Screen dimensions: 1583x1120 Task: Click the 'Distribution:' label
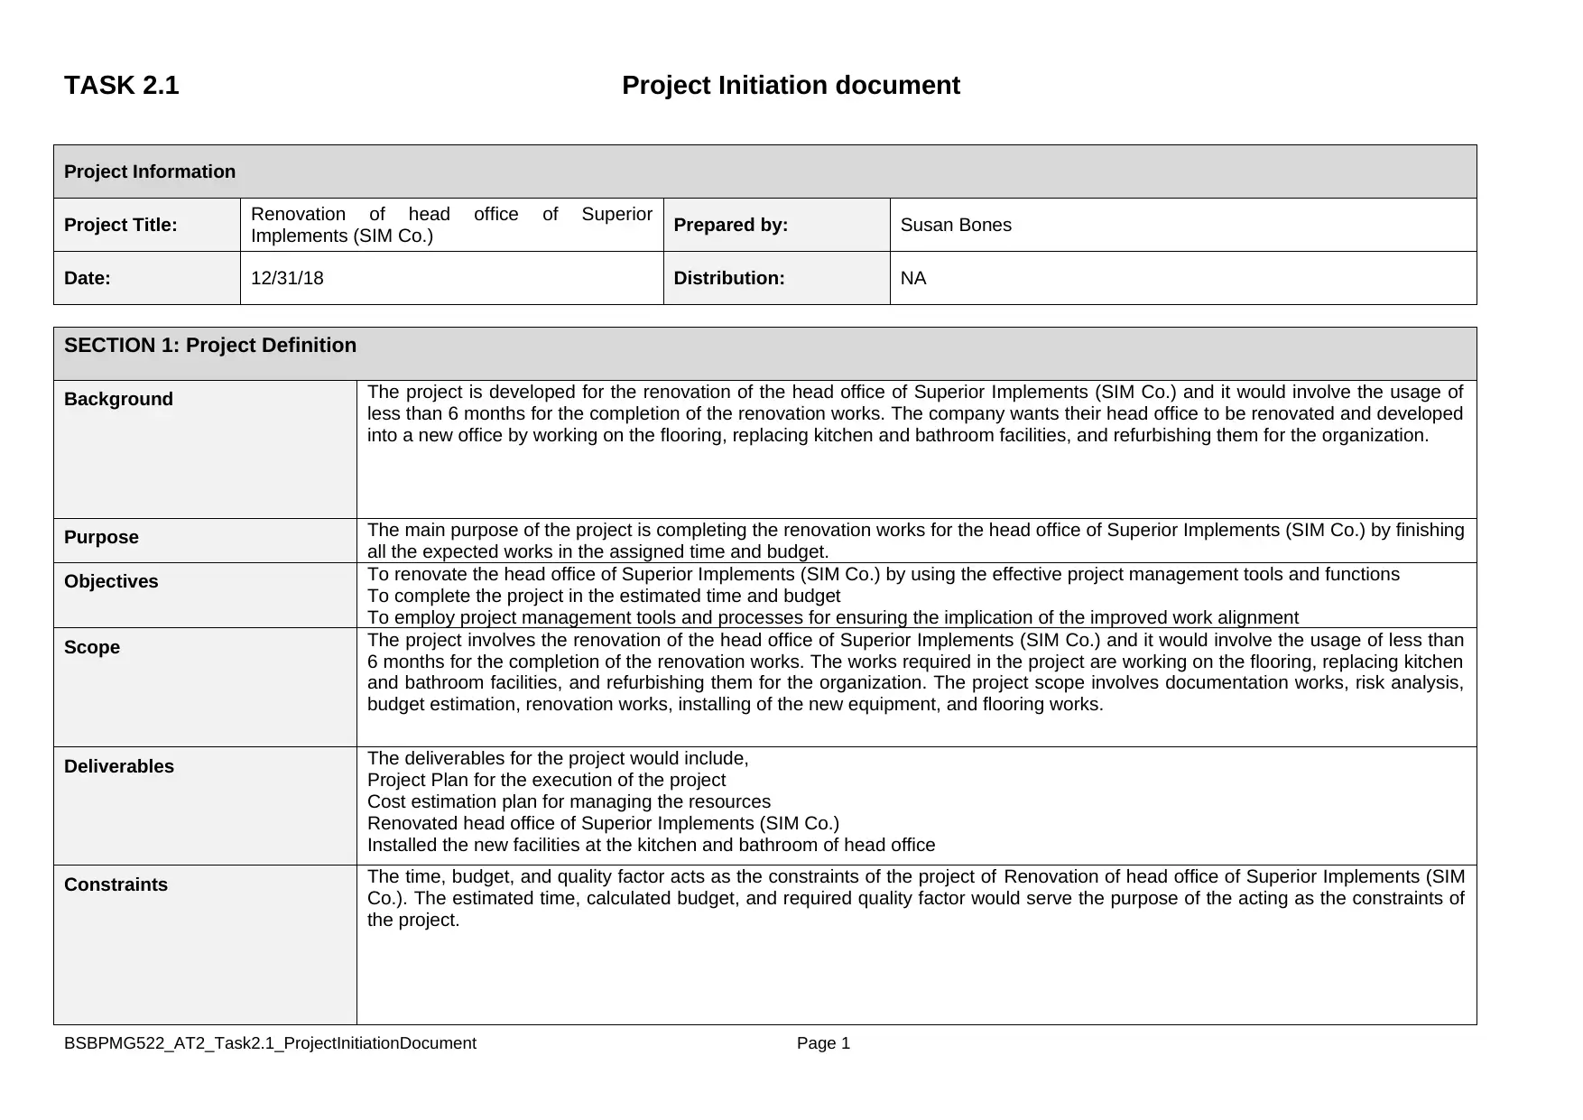coord(729,278)
